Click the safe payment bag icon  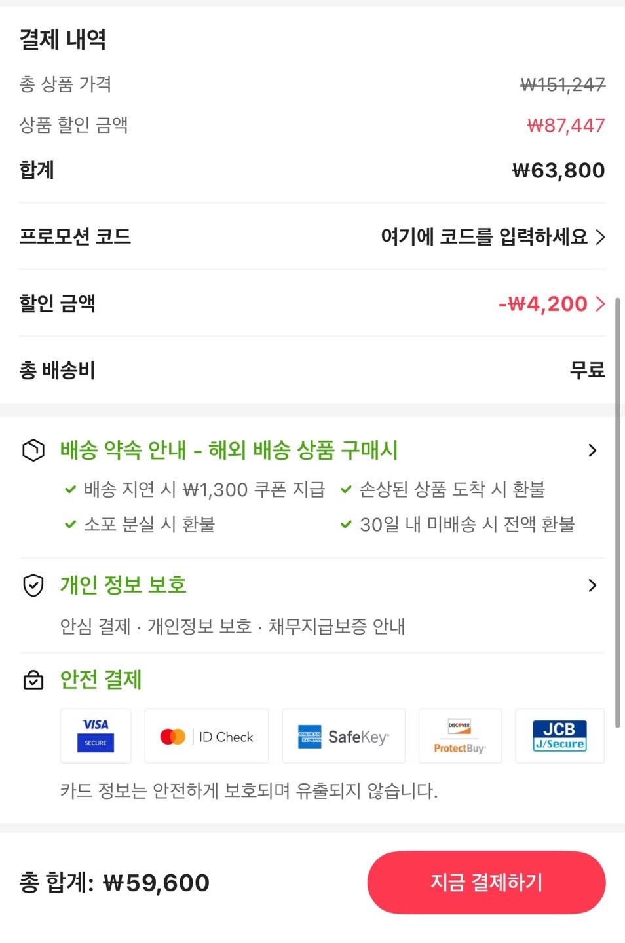click(33, 680)
